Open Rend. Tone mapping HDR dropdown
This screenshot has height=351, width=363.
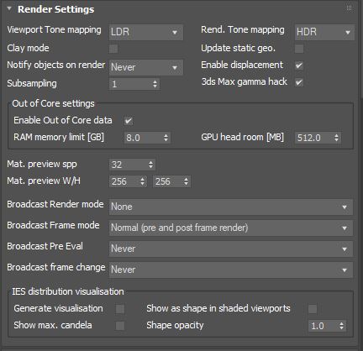324,32
